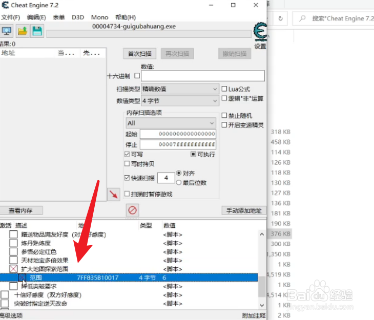Click the 首次扫描 first scan button
The width and height of the screenshot is (374, 320).
point(140,54)
